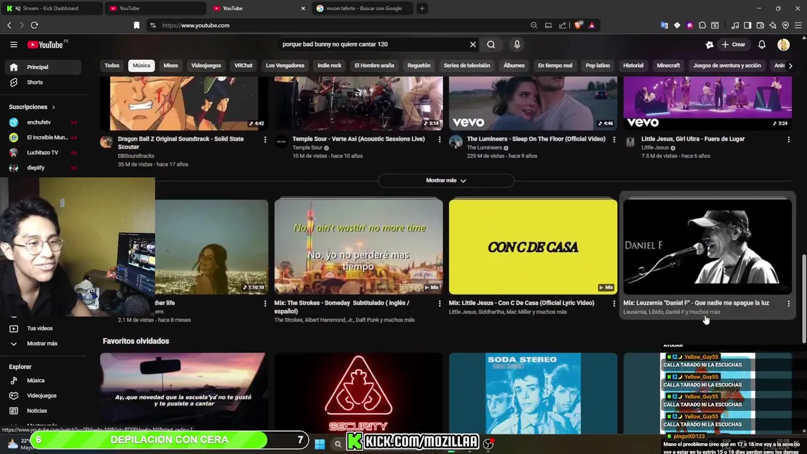Open the Daniel F Leuzemia mix title
The image size is (807, 454).
696,303
